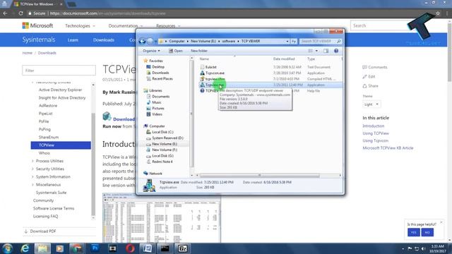Click the Filter input field
The width and height of the screenshot is (452, 254).
[59, 71]
